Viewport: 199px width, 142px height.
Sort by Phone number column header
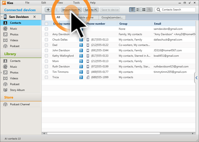(x=96, y=24)
